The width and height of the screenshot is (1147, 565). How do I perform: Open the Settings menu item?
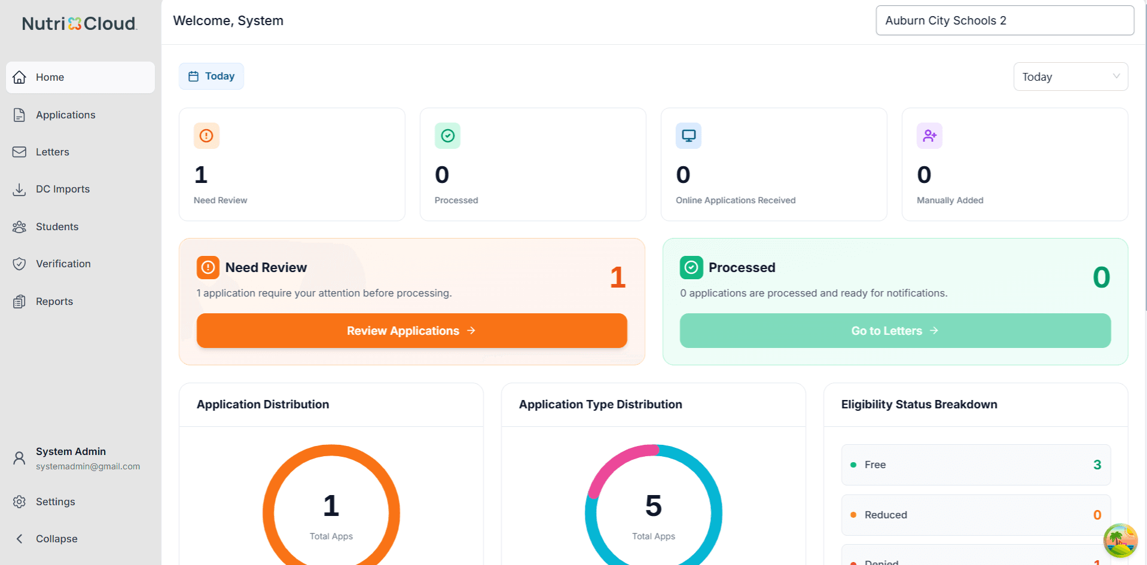click(80, 502)
